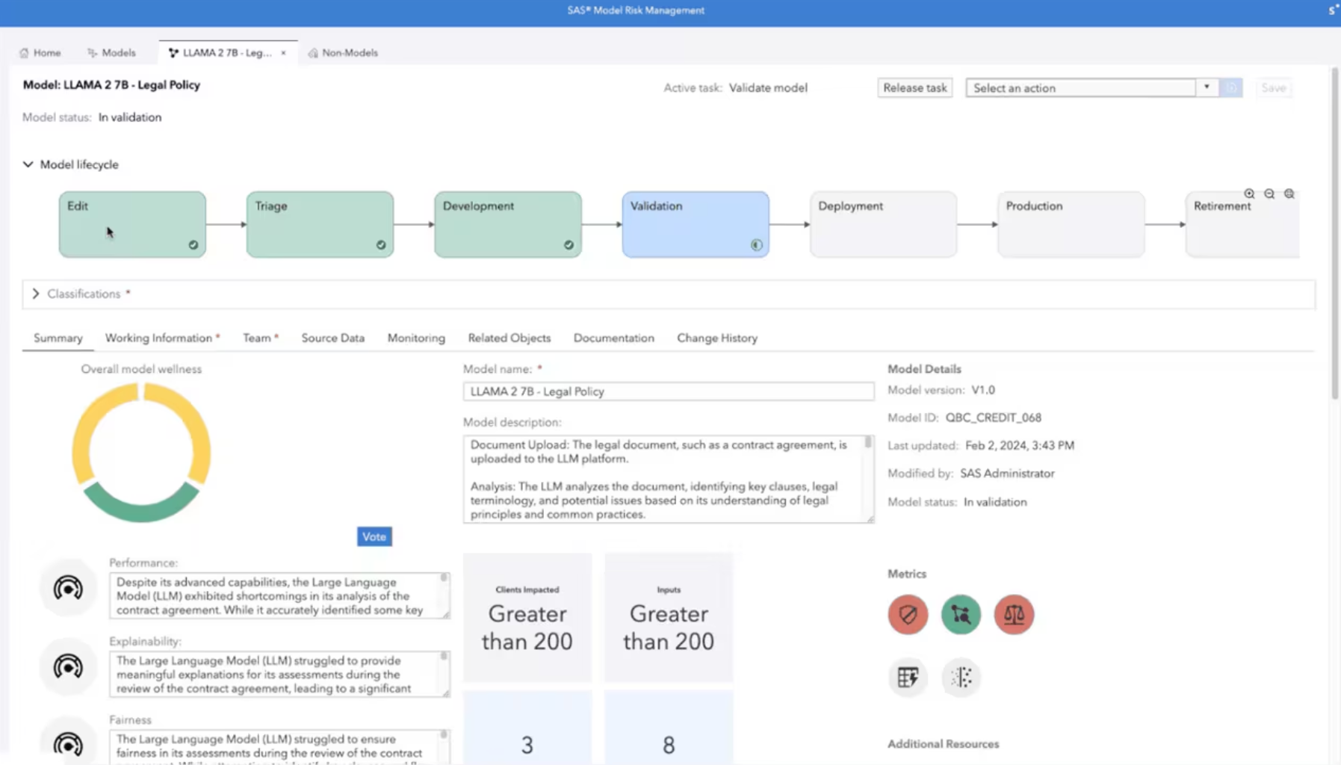
Task: Click the Model ID value 'QBC_CREDIT_068'
Action: [993, 418]
